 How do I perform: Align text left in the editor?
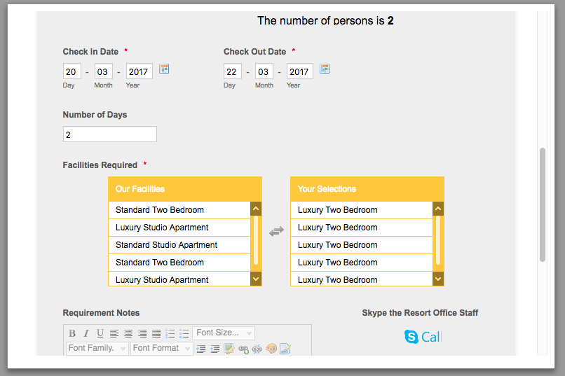click(x=114, y=333)
